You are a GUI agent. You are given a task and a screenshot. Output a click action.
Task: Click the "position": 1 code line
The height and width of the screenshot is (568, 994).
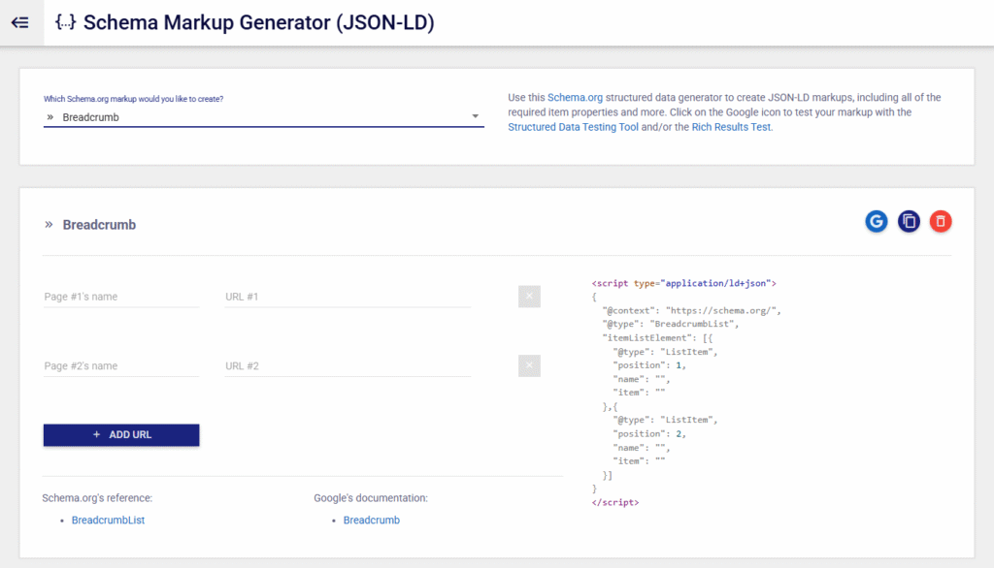pos(649,364)
